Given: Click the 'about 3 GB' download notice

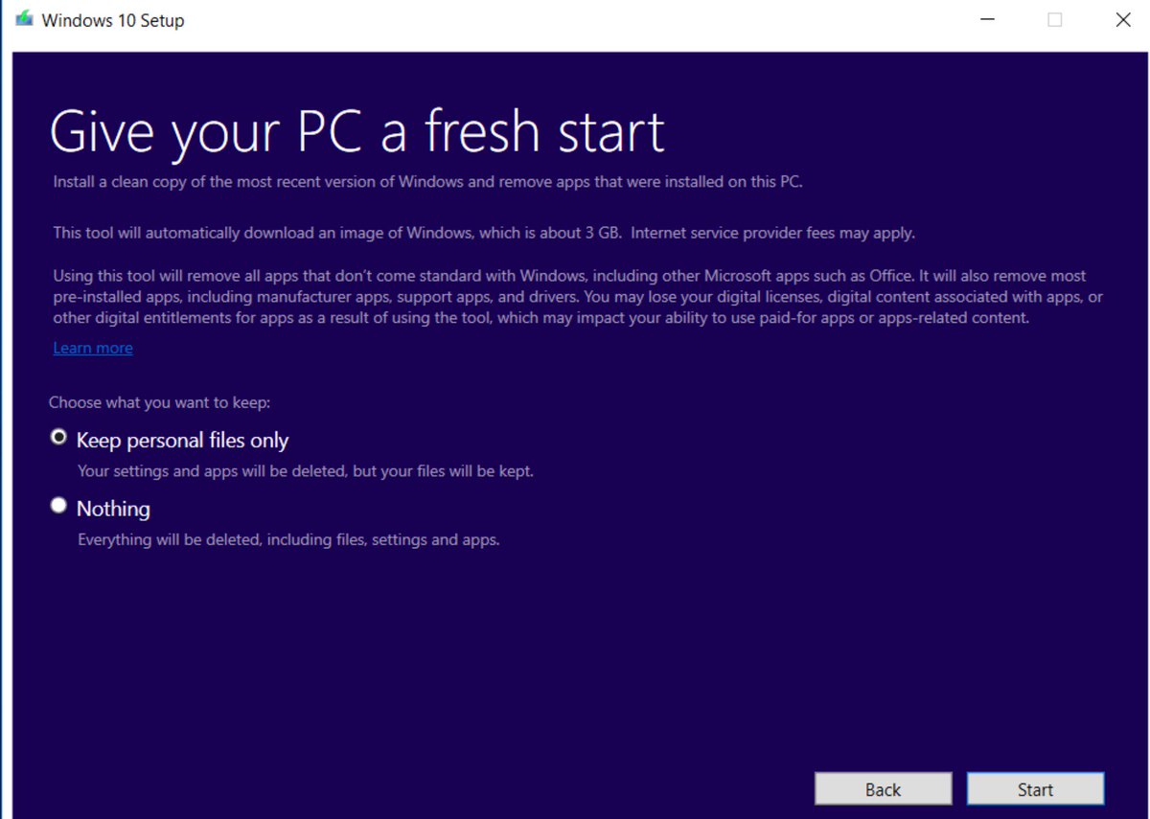Looking at the screenshot, I should coord(484,233).
